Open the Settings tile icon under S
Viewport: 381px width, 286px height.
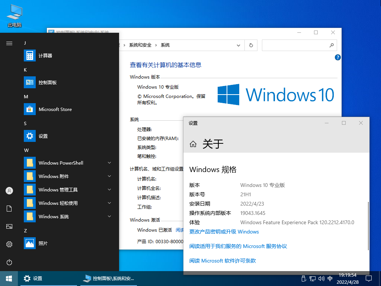pyautogui.click(x=30, y=136)
